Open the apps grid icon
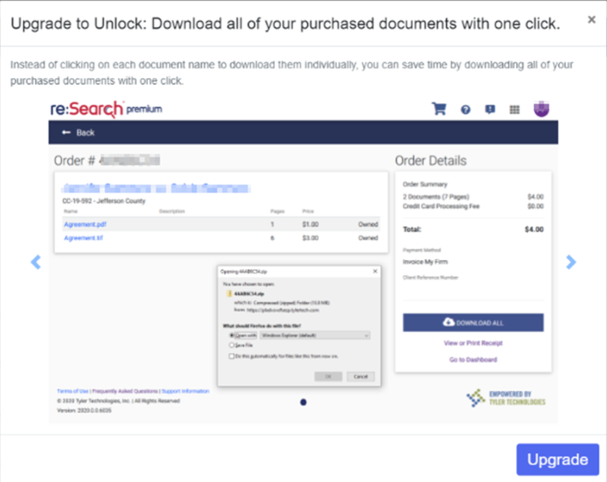Screen dimensions: 607x482 click(x=514, y=109)
